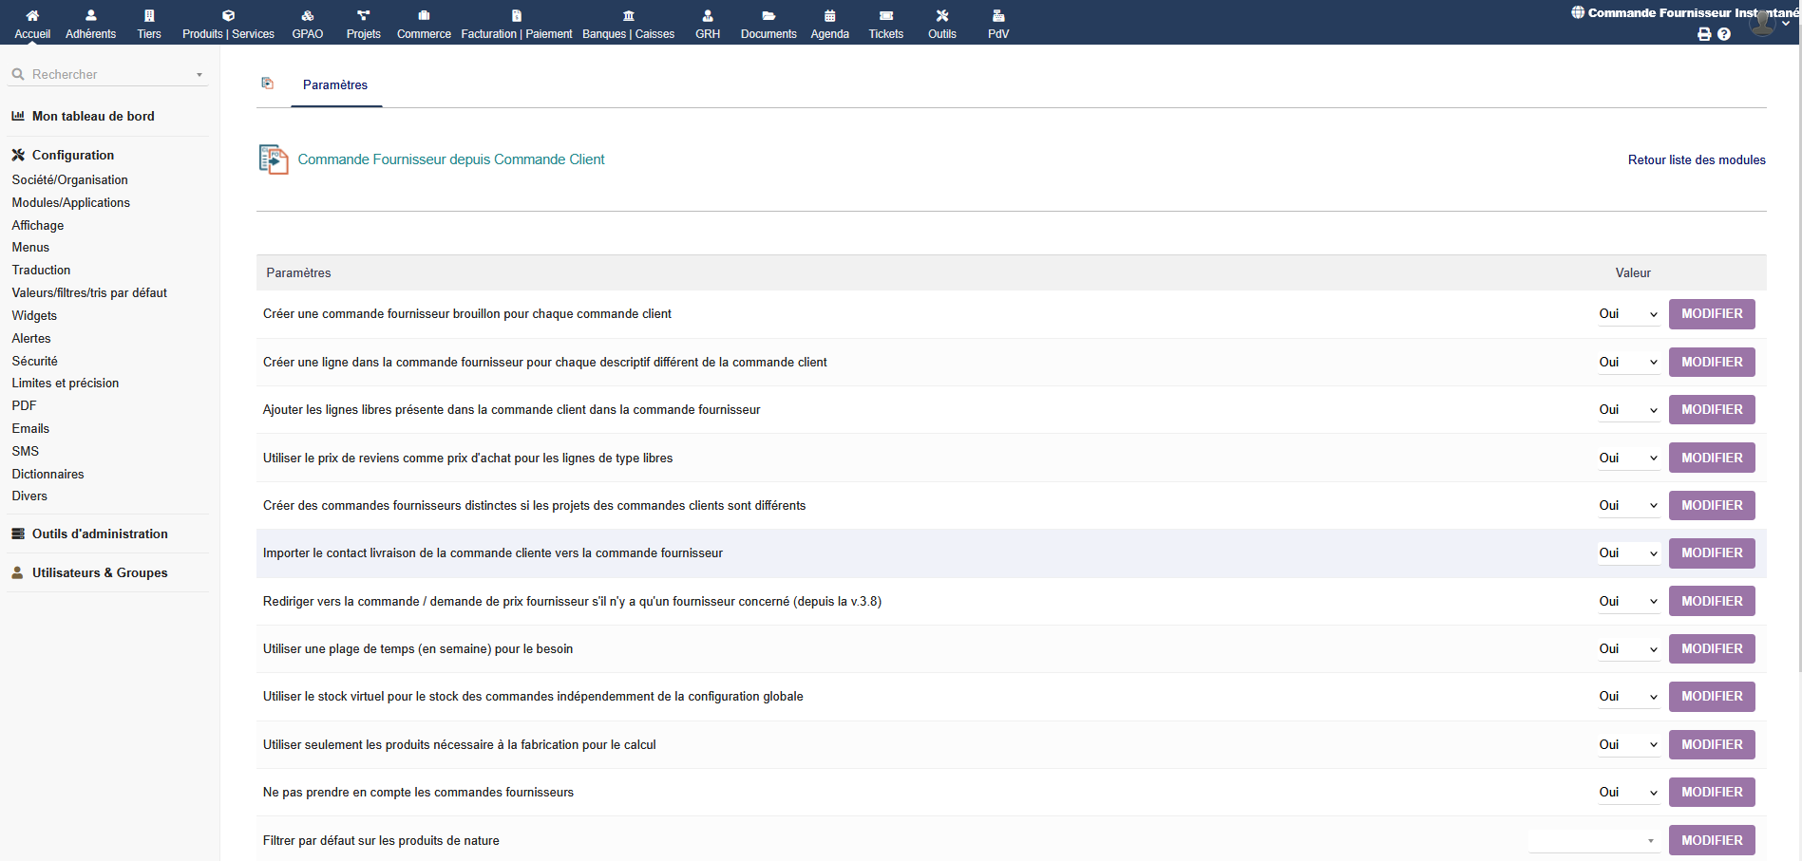Screen dimensions: 1802x861
Task: Open dropdown for importer contact livraison setting
Action: (1627, 553)
